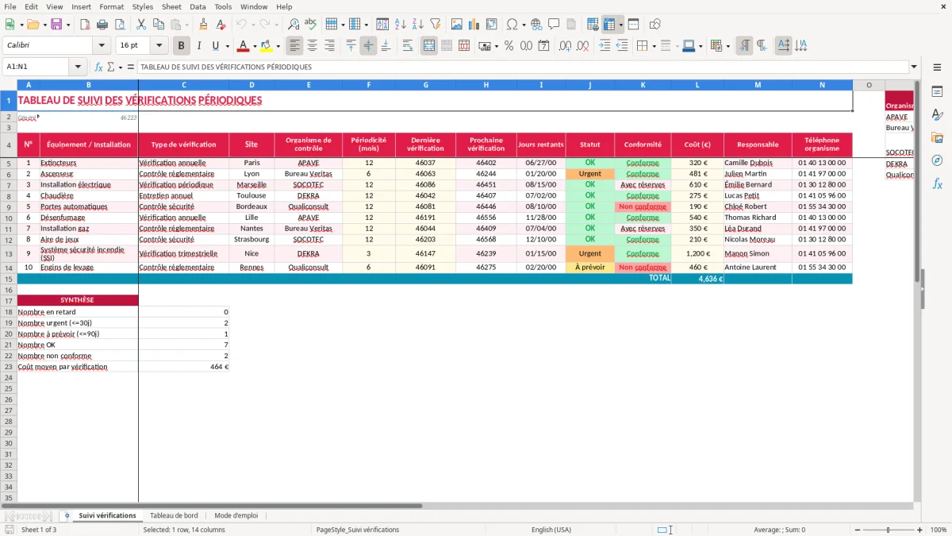Open the File menu
952x536 pixels.
(x=10, y=6)
